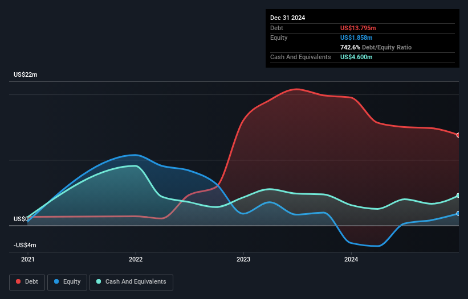Click the Debt label in tooltip
The width and height of the screenshot is (468, 299).
276,28
